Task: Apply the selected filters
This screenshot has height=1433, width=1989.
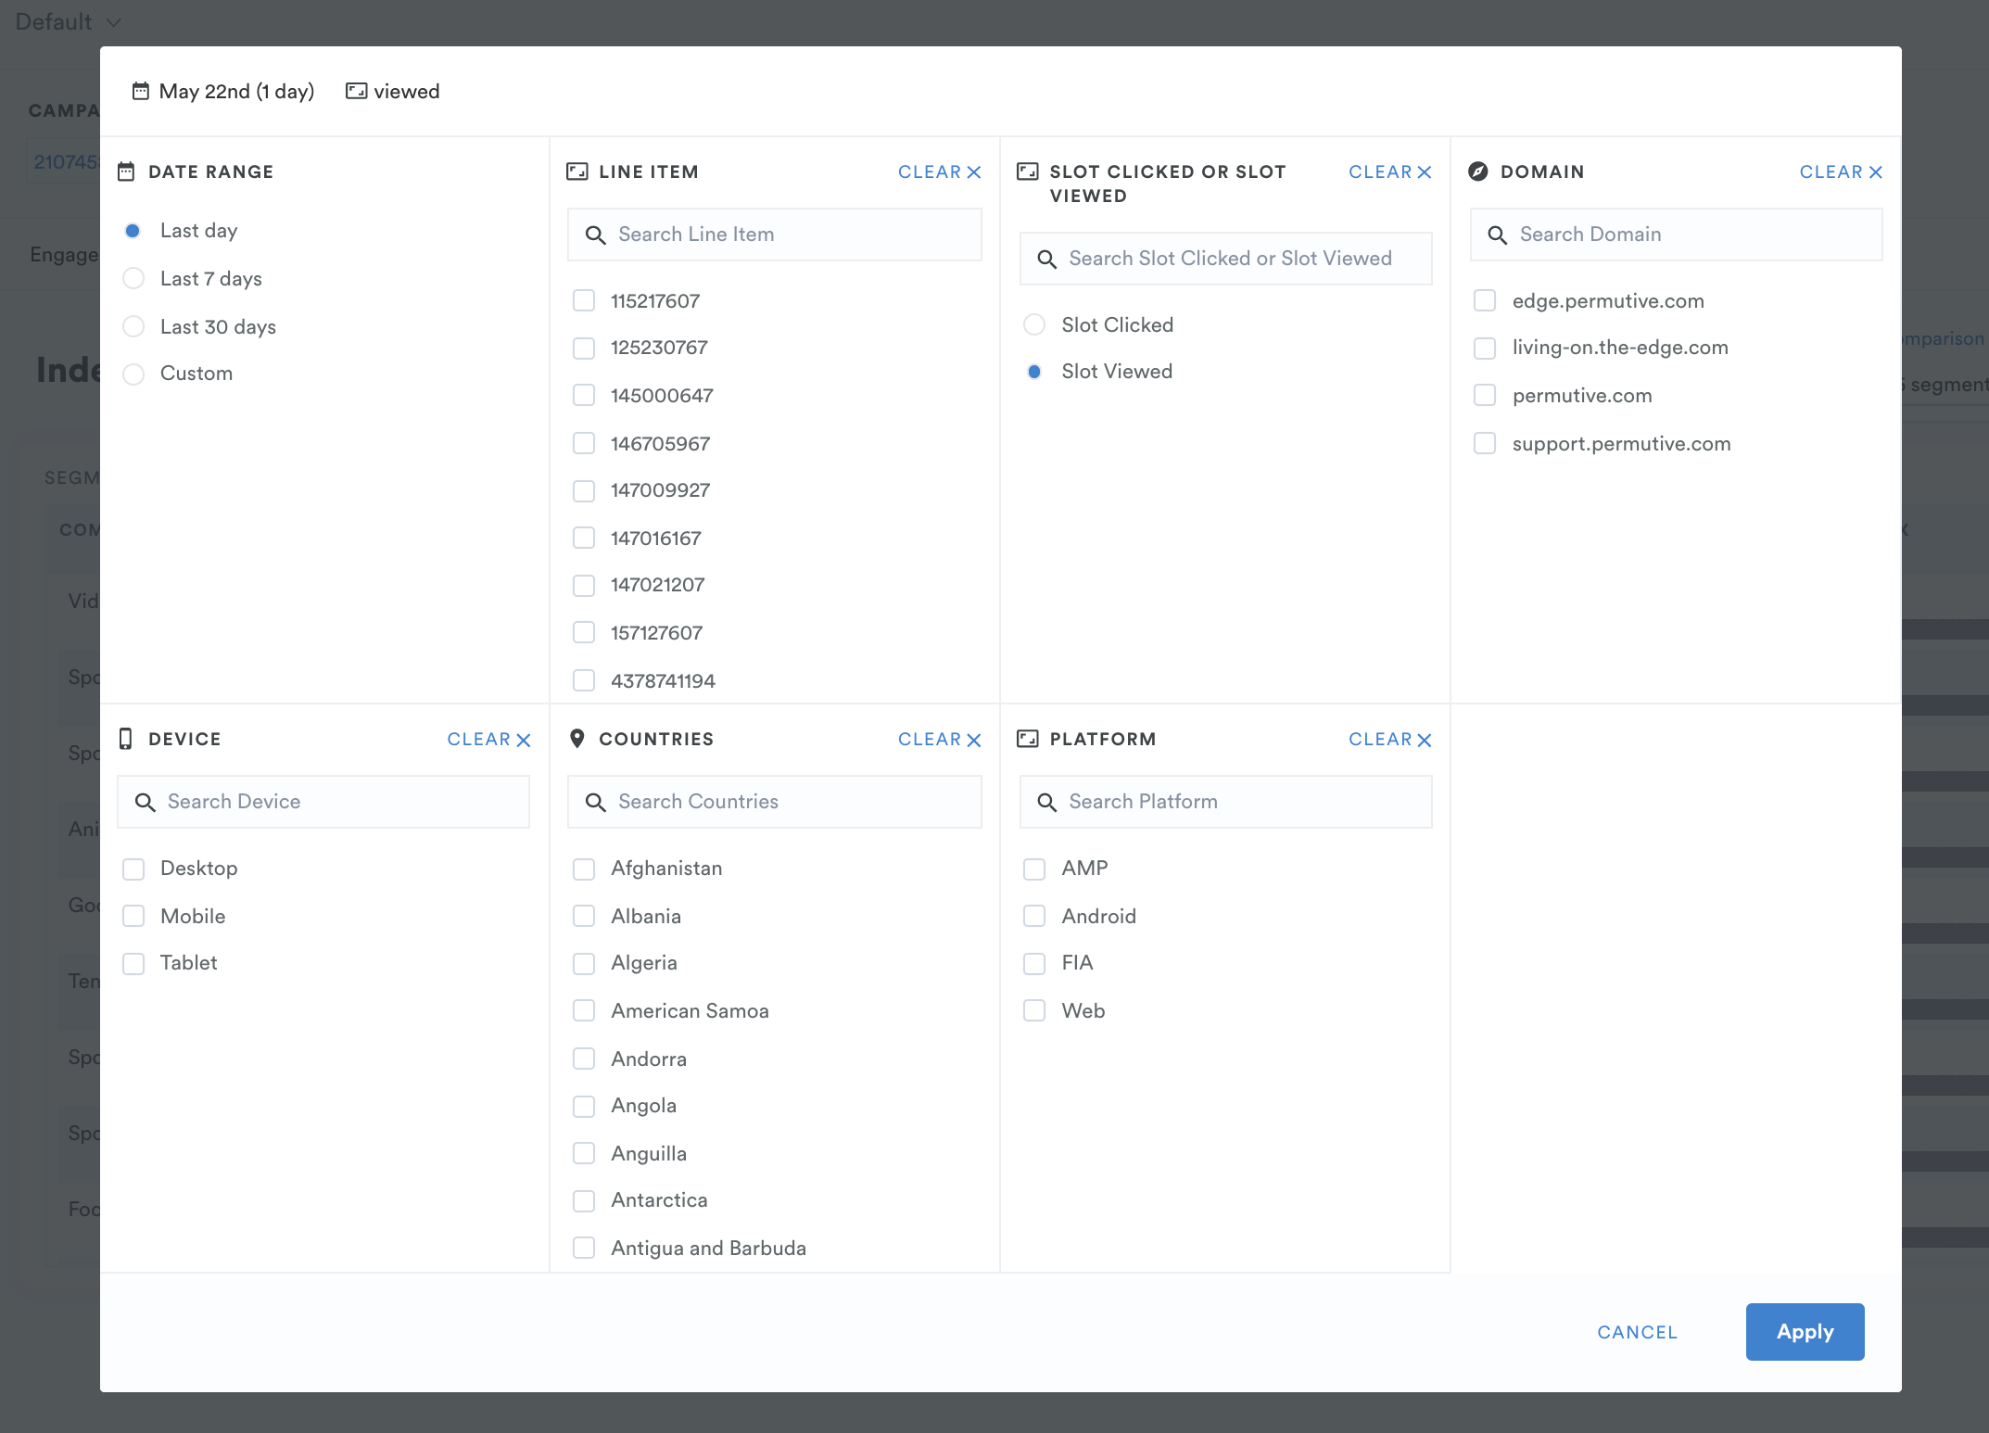Action: tap(1805, 1332)
